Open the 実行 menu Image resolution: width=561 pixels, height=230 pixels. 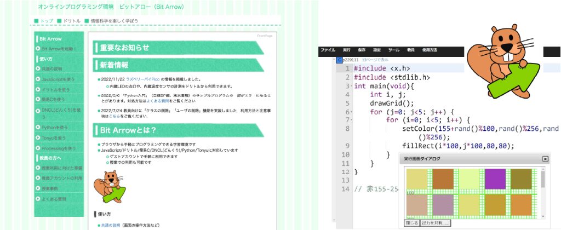pos(346,50)
